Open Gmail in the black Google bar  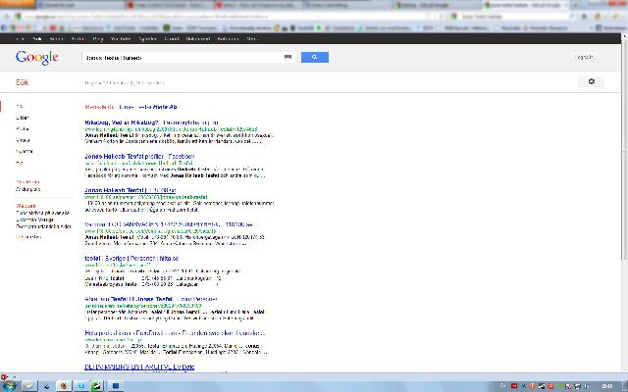pos(172,39)
